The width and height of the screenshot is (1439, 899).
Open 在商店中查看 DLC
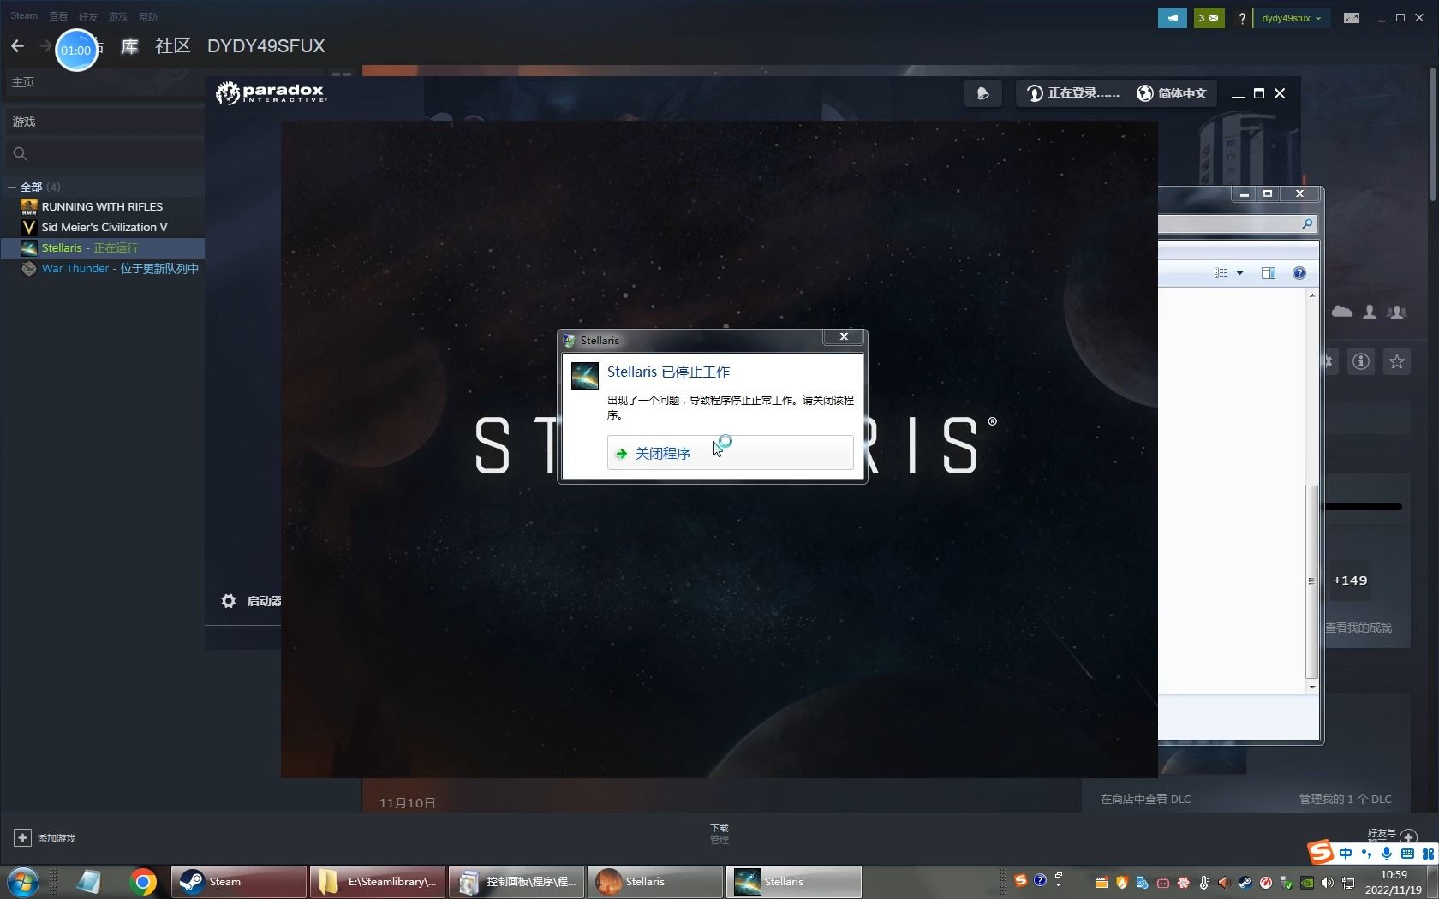click(x=1145, y=799)
